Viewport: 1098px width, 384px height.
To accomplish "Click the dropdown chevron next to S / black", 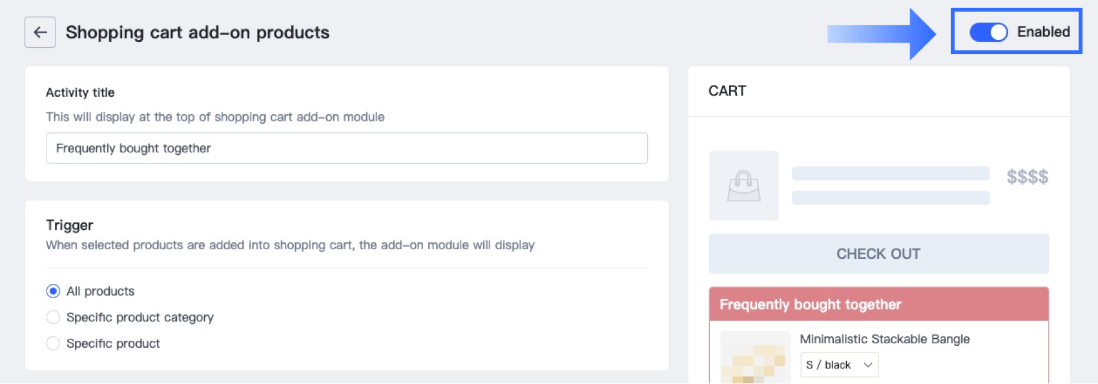I will pos(868,365).
